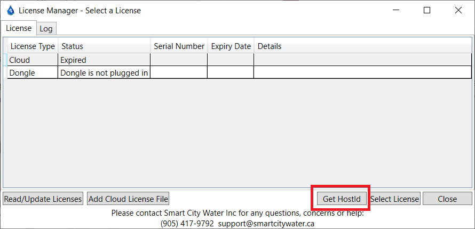Screen dimensions: 475x229
Task: Click the Get HostId button
Action: [x=342, y=199]
